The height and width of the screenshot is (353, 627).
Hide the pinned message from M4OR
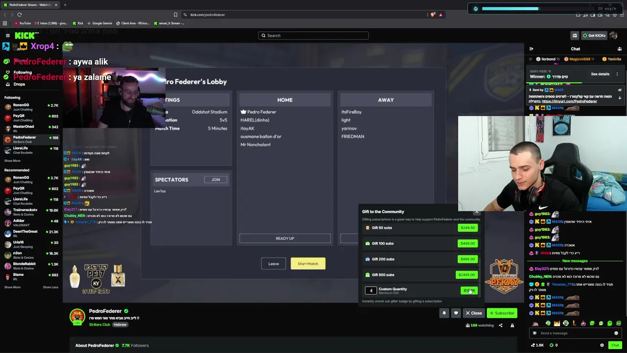(x=620, y=90)
